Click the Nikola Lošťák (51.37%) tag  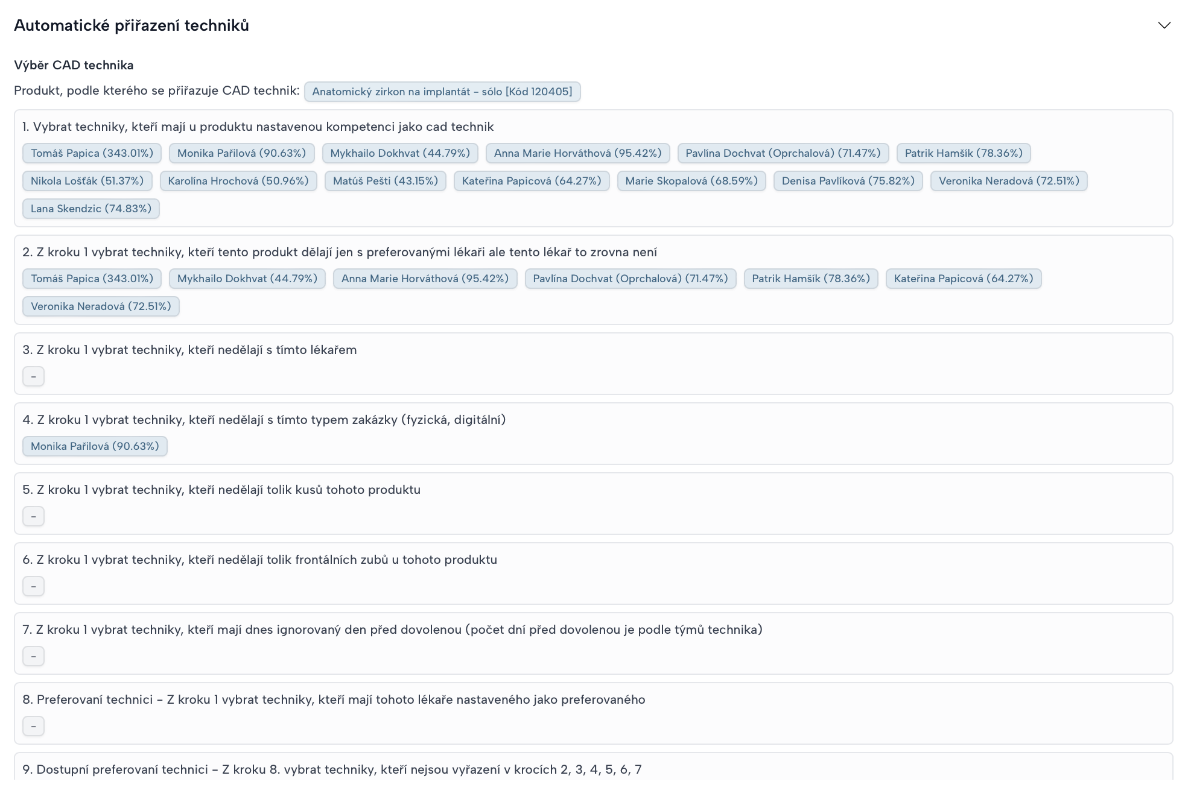87,181
